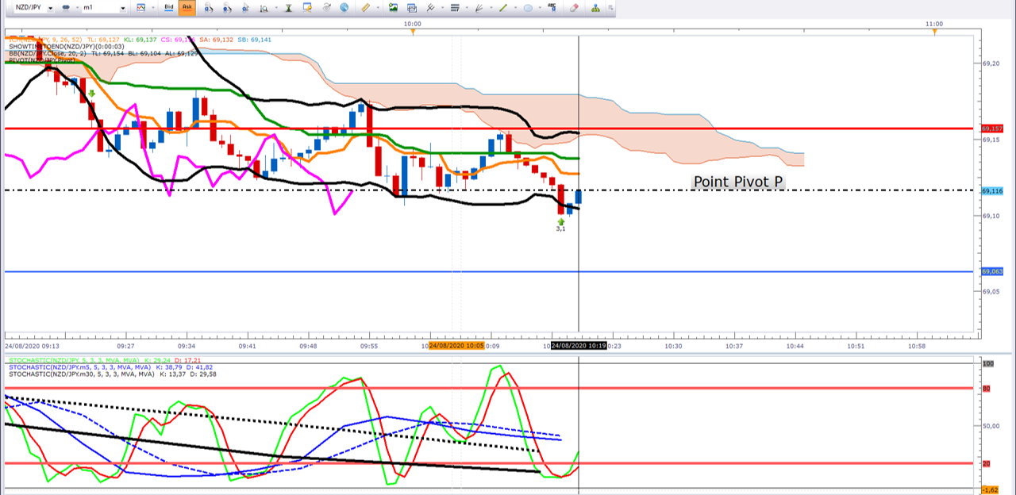The height and width of the screenshot is (495, 1016).
Task: Click the remove indicator icon
Action: click(228, 7)
